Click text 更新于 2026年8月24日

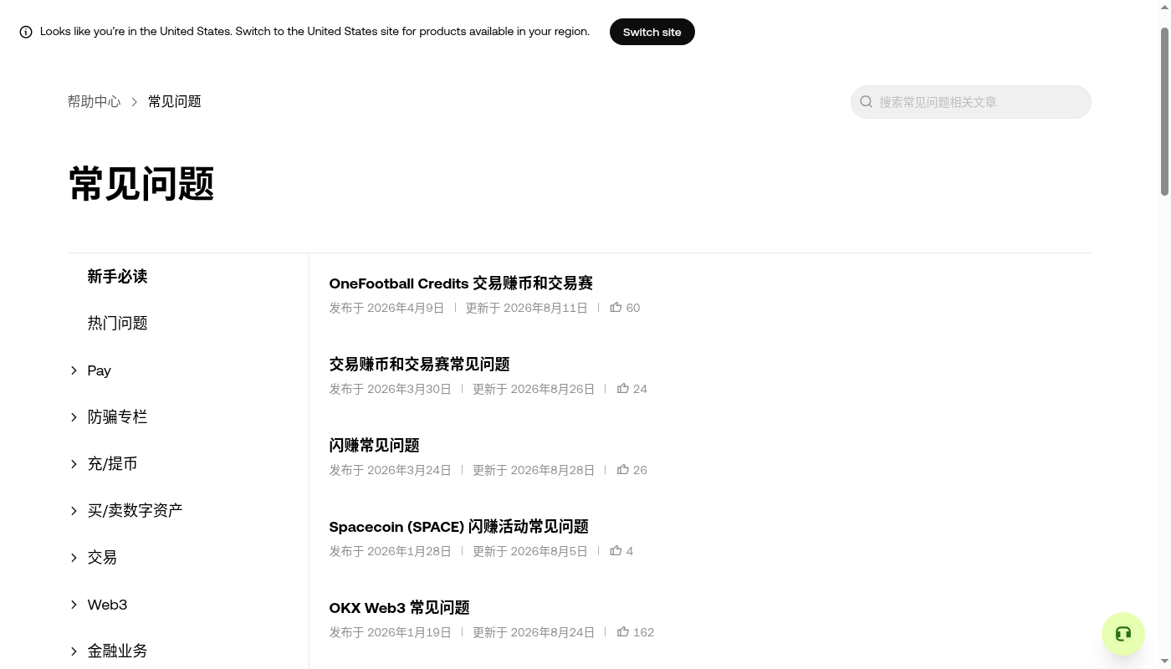coord(534,632)
